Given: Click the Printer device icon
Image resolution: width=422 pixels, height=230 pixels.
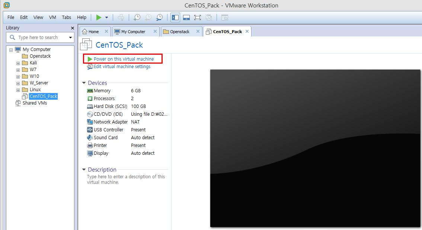Looking at the screenshot, I should (x=90, y=146).
